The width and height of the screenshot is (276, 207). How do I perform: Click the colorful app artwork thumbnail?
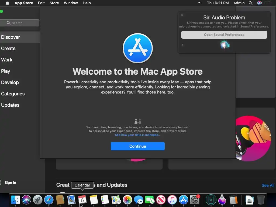pyautogui.click(x=253, y=138)
